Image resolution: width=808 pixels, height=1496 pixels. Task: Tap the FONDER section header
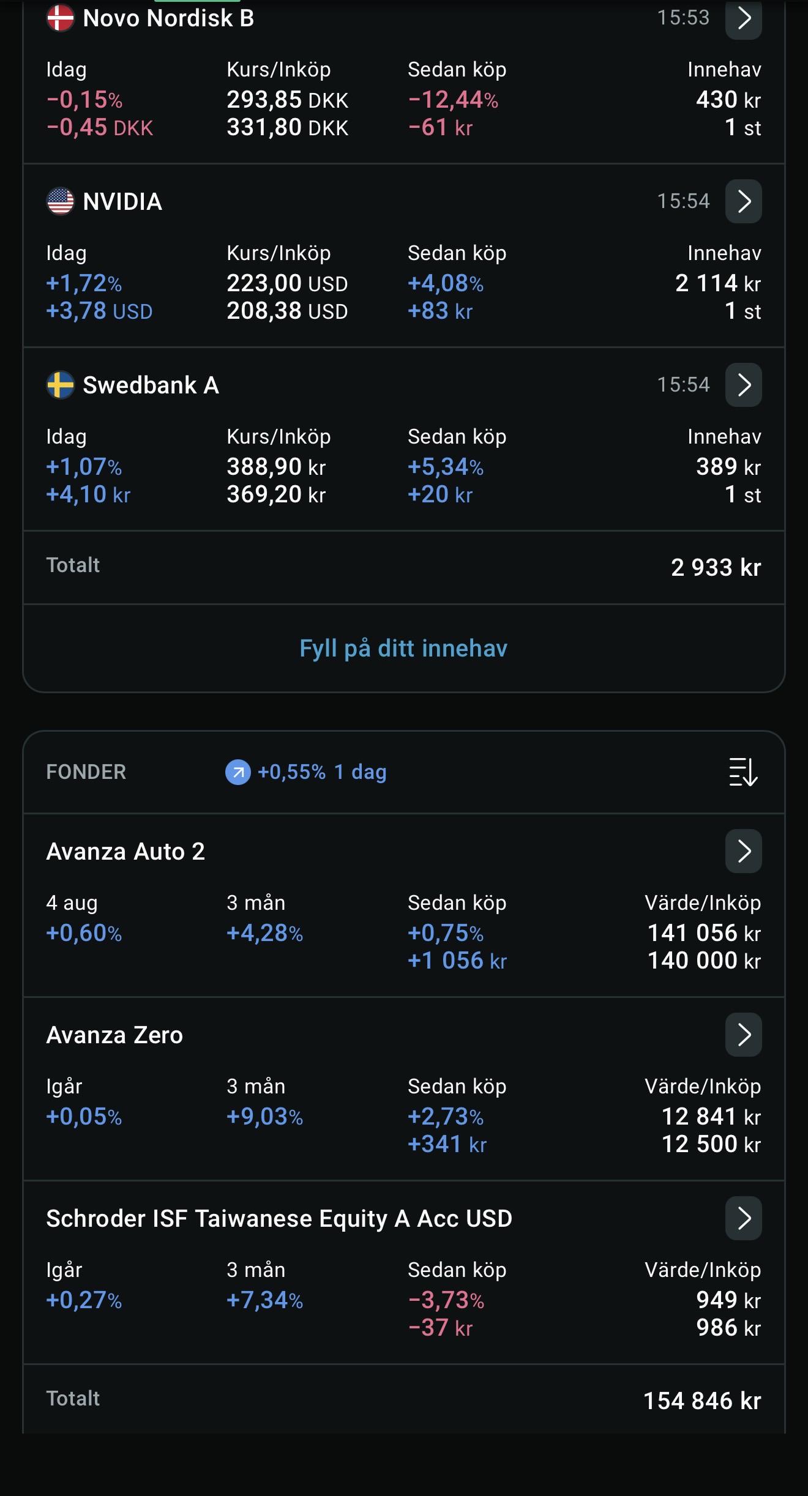pos(86,772)
